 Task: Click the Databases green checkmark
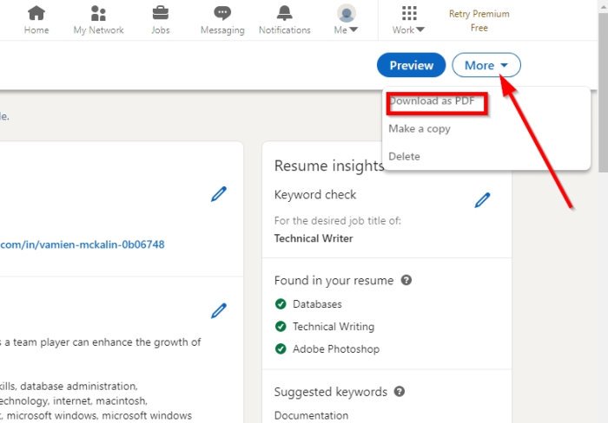281,304
